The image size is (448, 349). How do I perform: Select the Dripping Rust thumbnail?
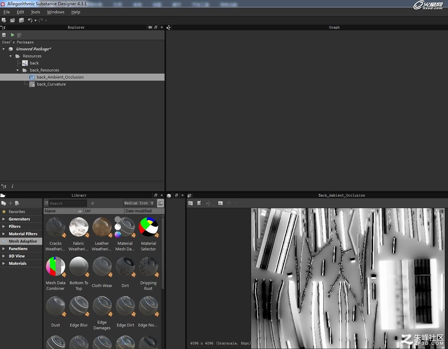point(148,267)
